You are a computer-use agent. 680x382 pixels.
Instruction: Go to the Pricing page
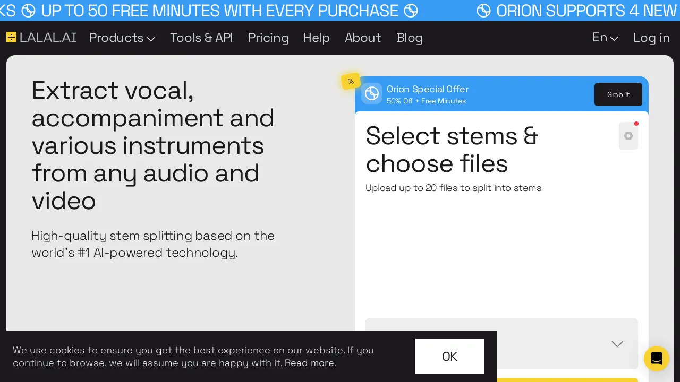(268, 38)
